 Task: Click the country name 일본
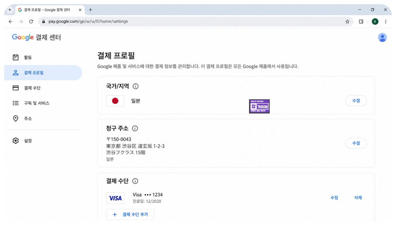coord(136,101)
